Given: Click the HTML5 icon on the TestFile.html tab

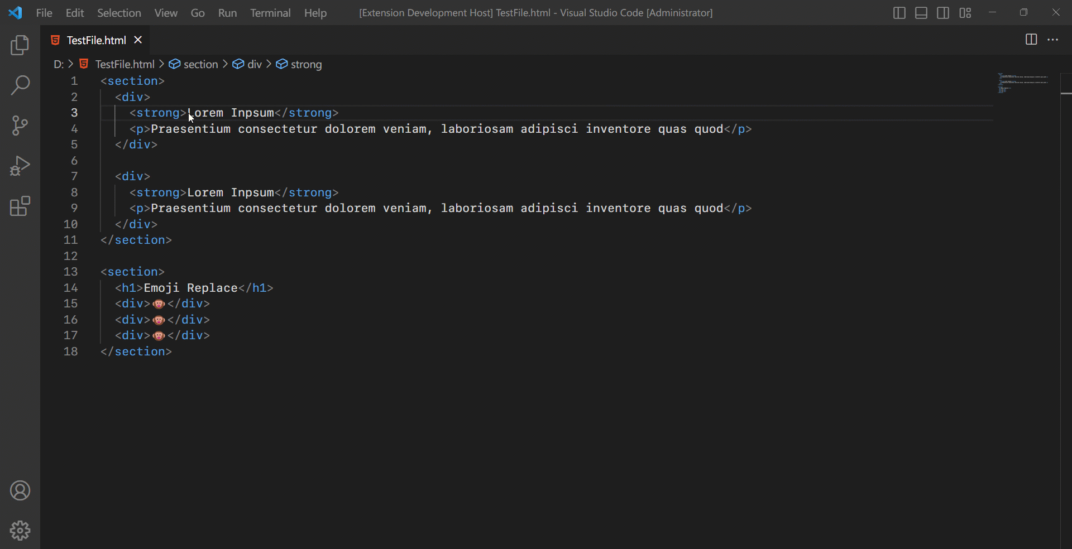Looking at the screenshot, I should point(55,40).
